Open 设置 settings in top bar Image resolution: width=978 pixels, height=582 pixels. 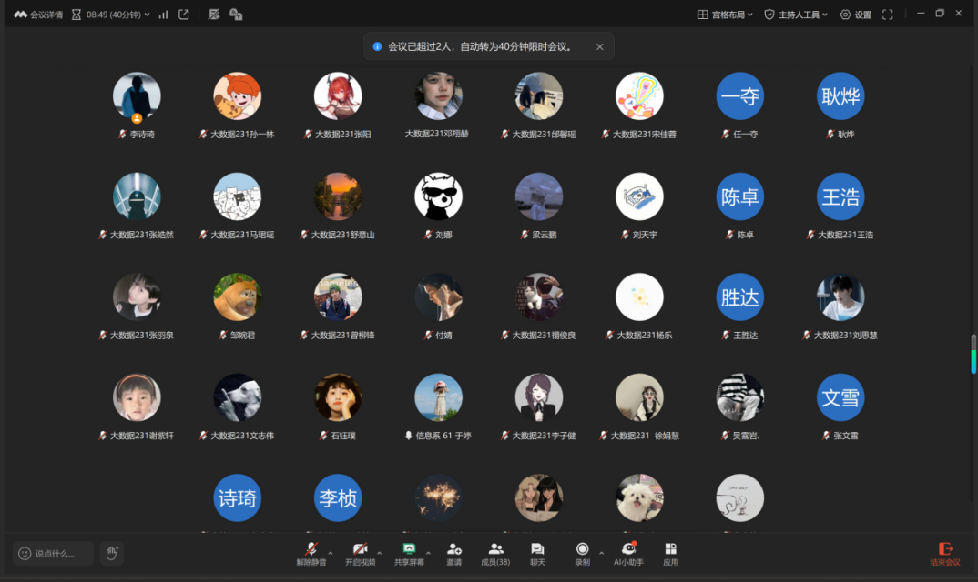[x=855, y=15]
